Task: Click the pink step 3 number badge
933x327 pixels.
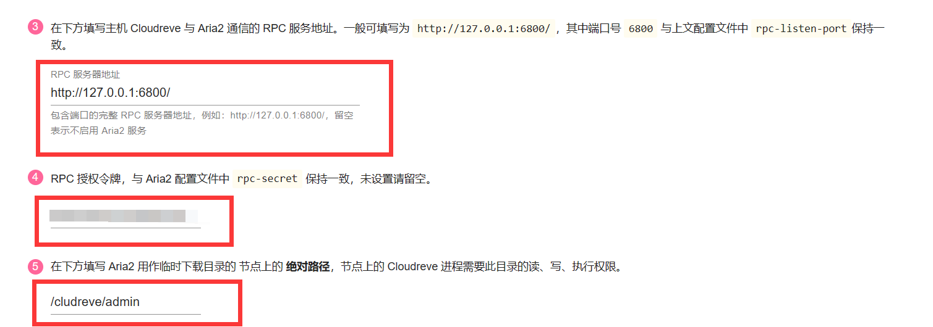Action: click(35, 27)
